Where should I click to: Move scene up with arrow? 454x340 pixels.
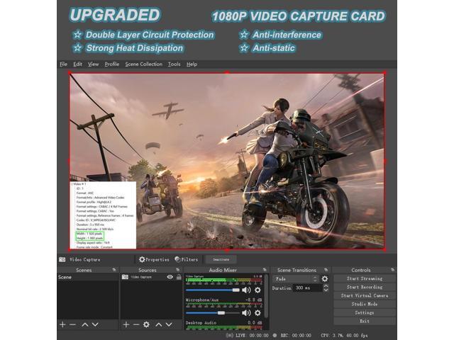85,324
